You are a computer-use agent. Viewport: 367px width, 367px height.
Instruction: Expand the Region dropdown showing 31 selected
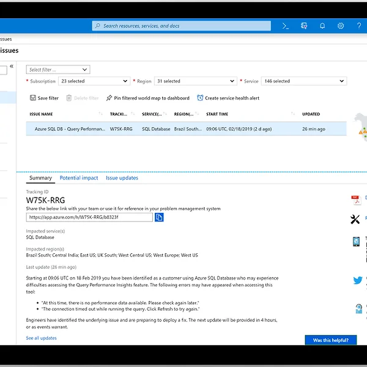[x=195, y=81]
